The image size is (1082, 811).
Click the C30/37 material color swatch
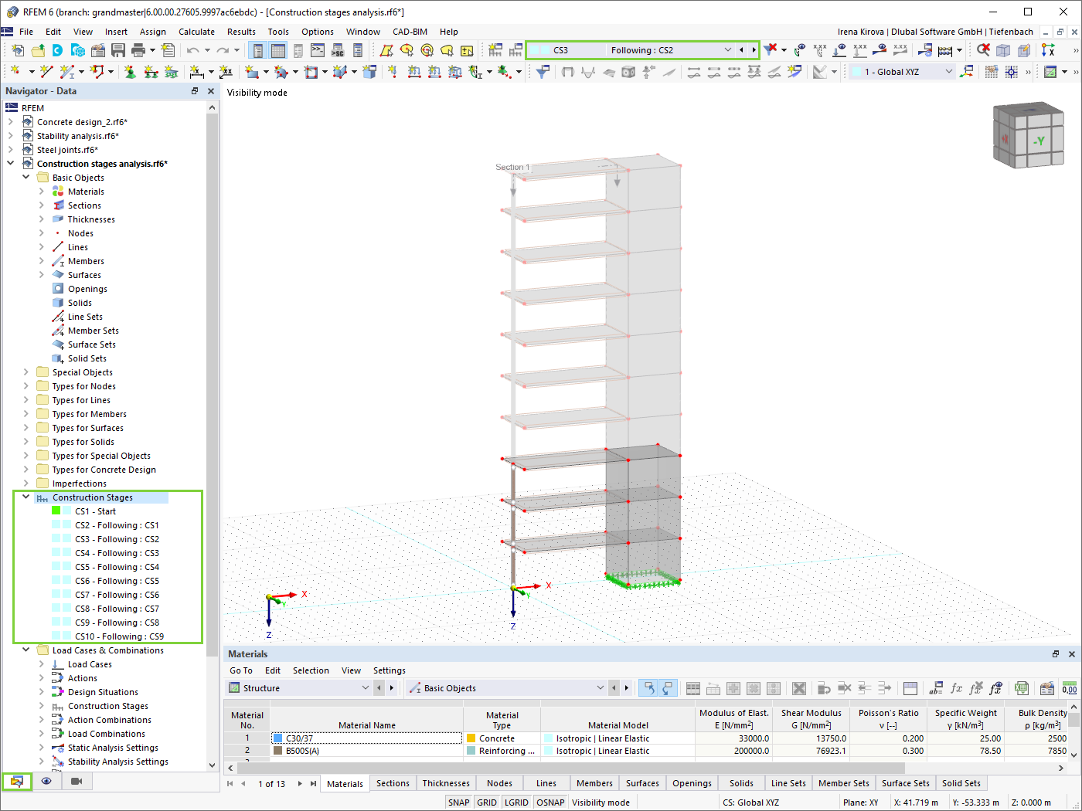277,738
